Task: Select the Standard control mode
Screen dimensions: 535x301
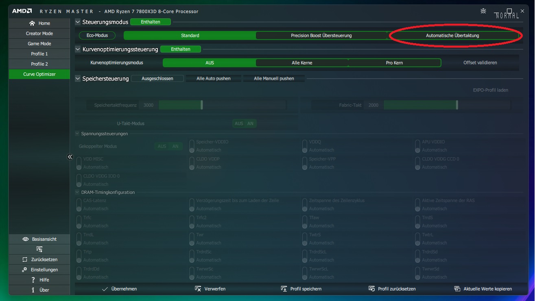Action: [x=190, y=35]
